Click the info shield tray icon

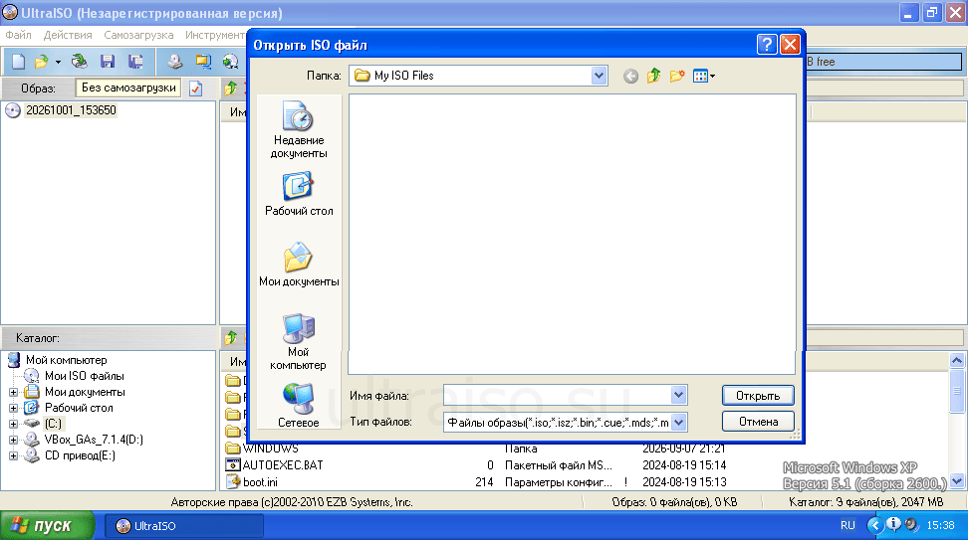[x=893, y=525]
